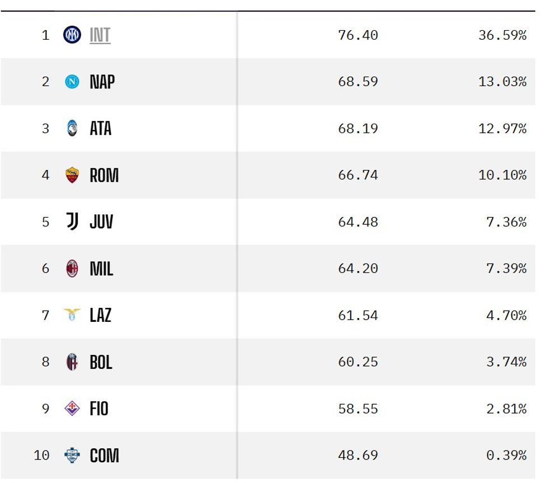The width and height of the screenshot is (549, 483).
Task: Click the JUV team name
Action: coord(101,222)
